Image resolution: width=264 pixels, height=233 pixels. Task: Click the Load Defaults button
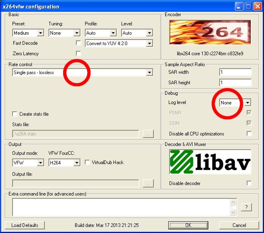pos(25,225)
